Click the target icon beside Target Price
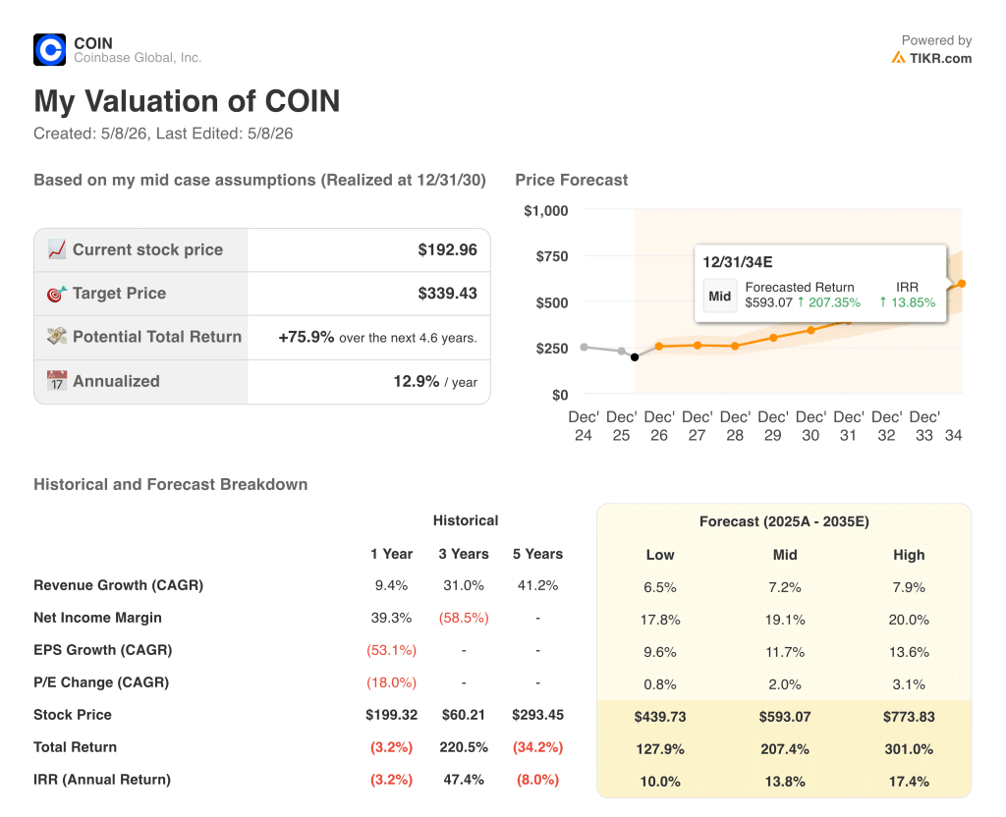 pos(56,294)
